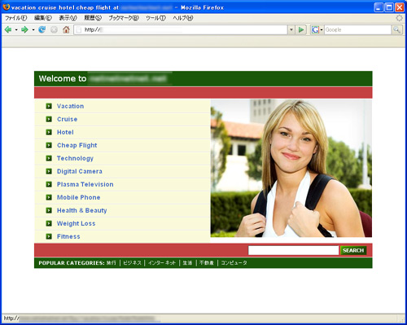Viewport: 407px width, 325px height.
Task: Open the ビジネス category link
Action: 132,263
